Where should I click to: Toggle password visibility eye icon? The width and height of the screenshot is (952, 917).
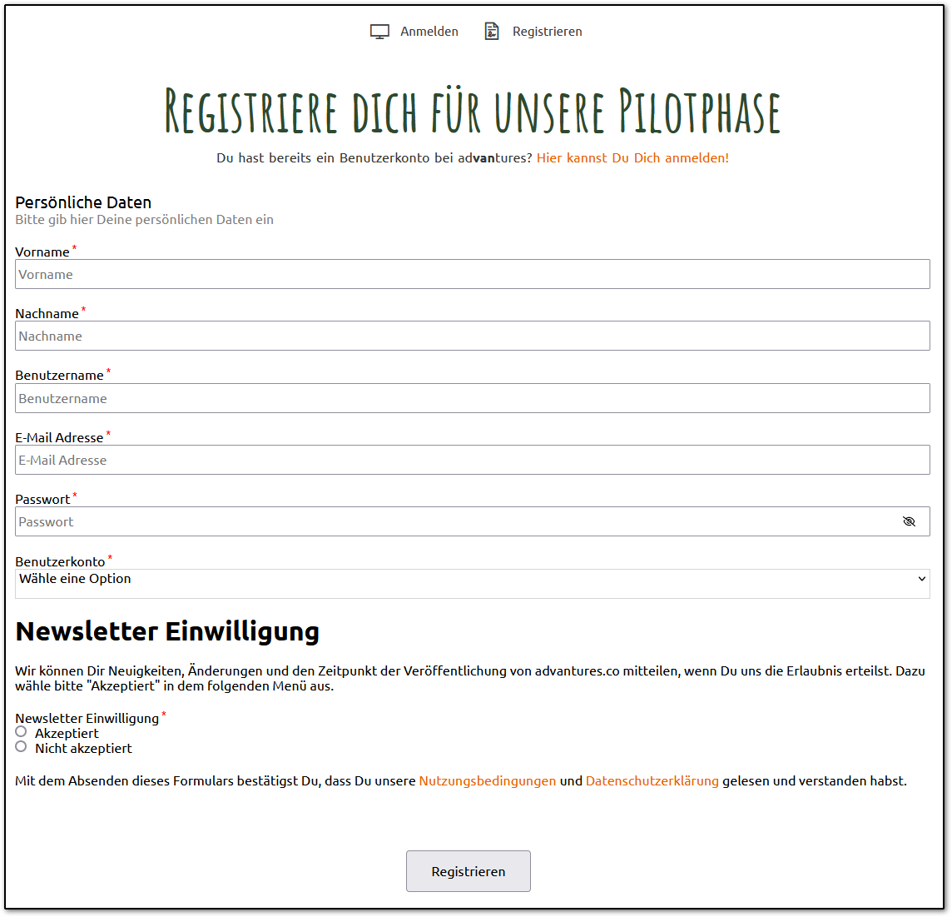908,521
